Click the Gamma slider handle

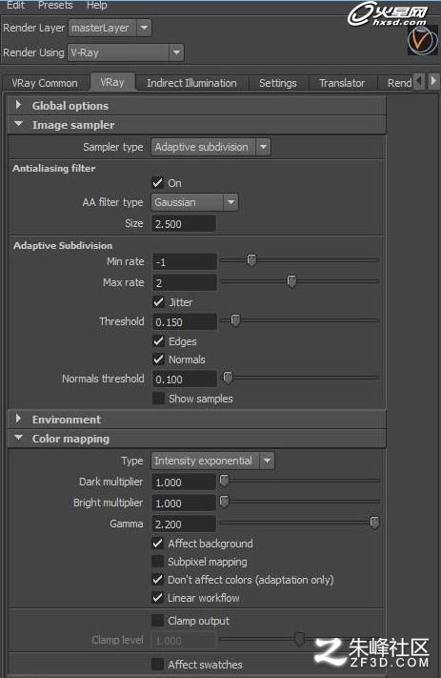pos(374,523)
